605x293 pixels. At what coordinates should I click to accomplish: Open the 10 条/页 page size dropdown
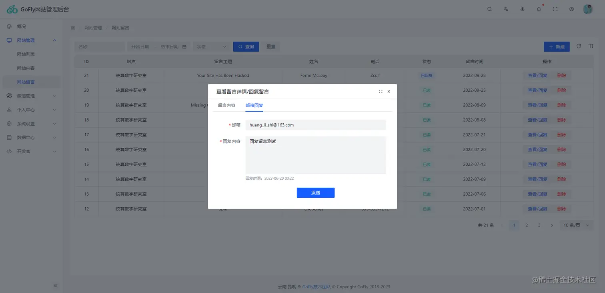[576, 225]
